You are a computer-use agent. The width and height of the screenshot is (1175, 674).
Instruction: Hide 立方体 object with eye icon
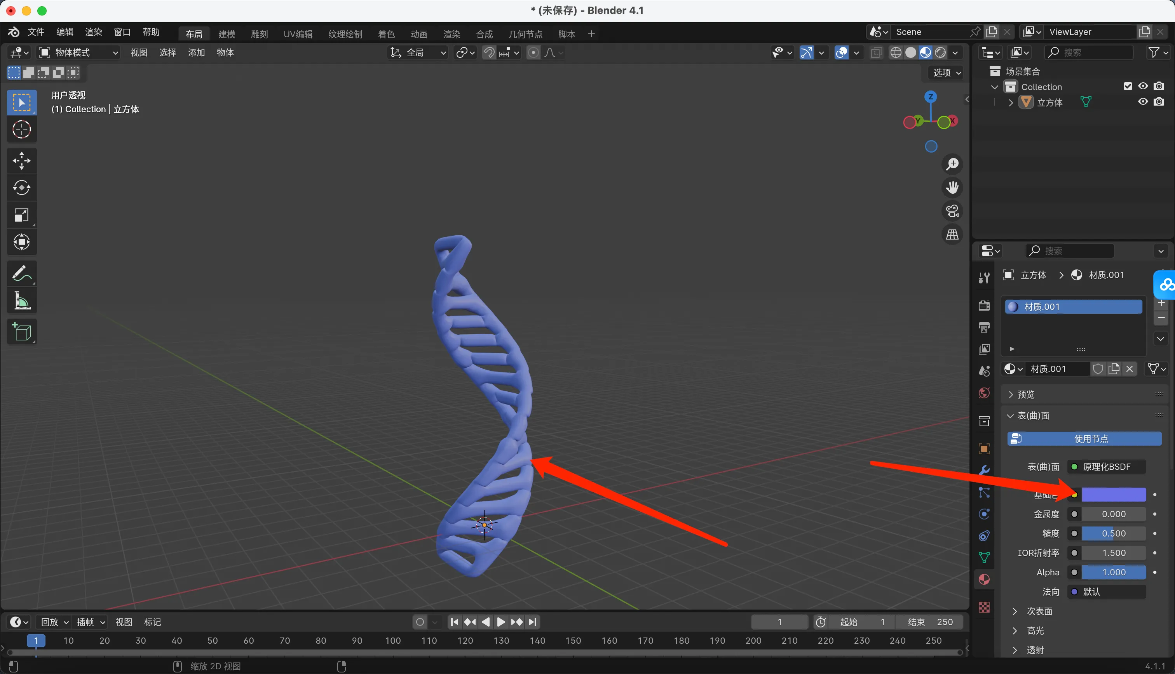pyautogui.click(x=1143, y=102)
